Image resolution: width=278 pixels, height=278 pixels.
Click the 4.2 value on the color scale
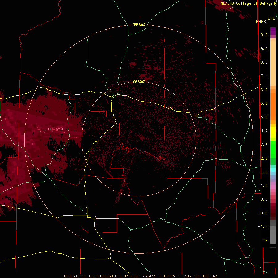pos(264,131)
